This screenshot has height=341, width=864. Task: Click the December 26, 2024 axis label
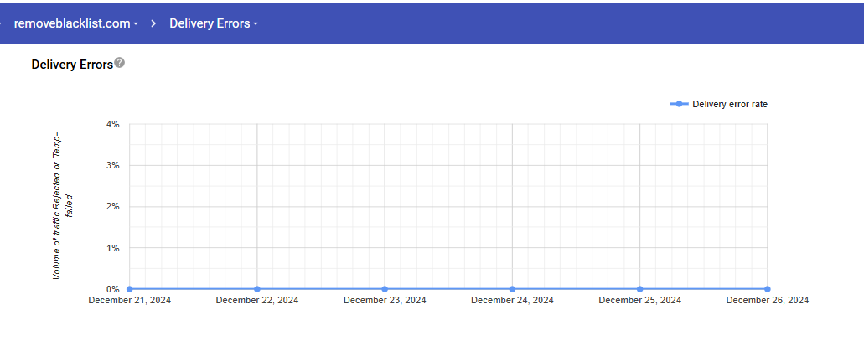click(768, 300)
